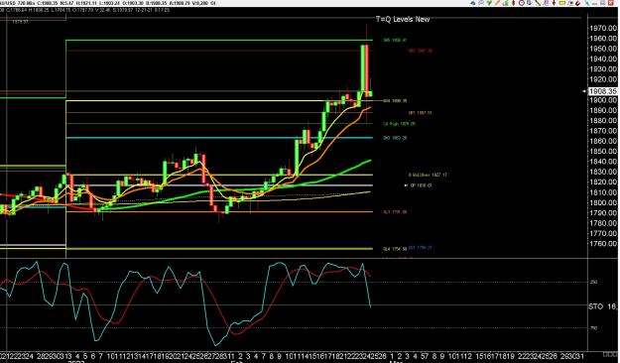This screenshot has height=363, width=620.
Task: Select the yellow pencil drawing tool
Action: click(x=497, y=3)
